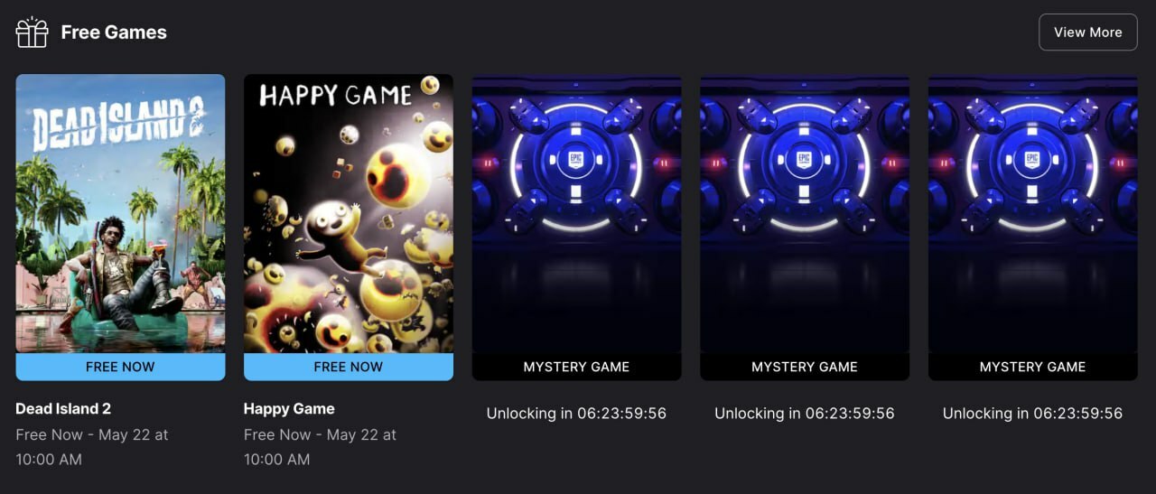Click unlock countdown under first mystery game

point(576,414)
